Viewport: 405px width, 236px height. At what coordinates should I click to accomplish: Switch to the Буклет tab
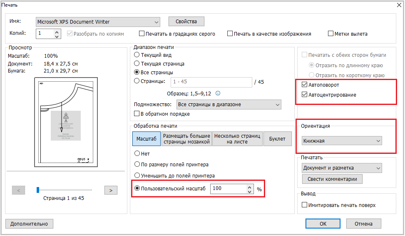pos(277,139)
